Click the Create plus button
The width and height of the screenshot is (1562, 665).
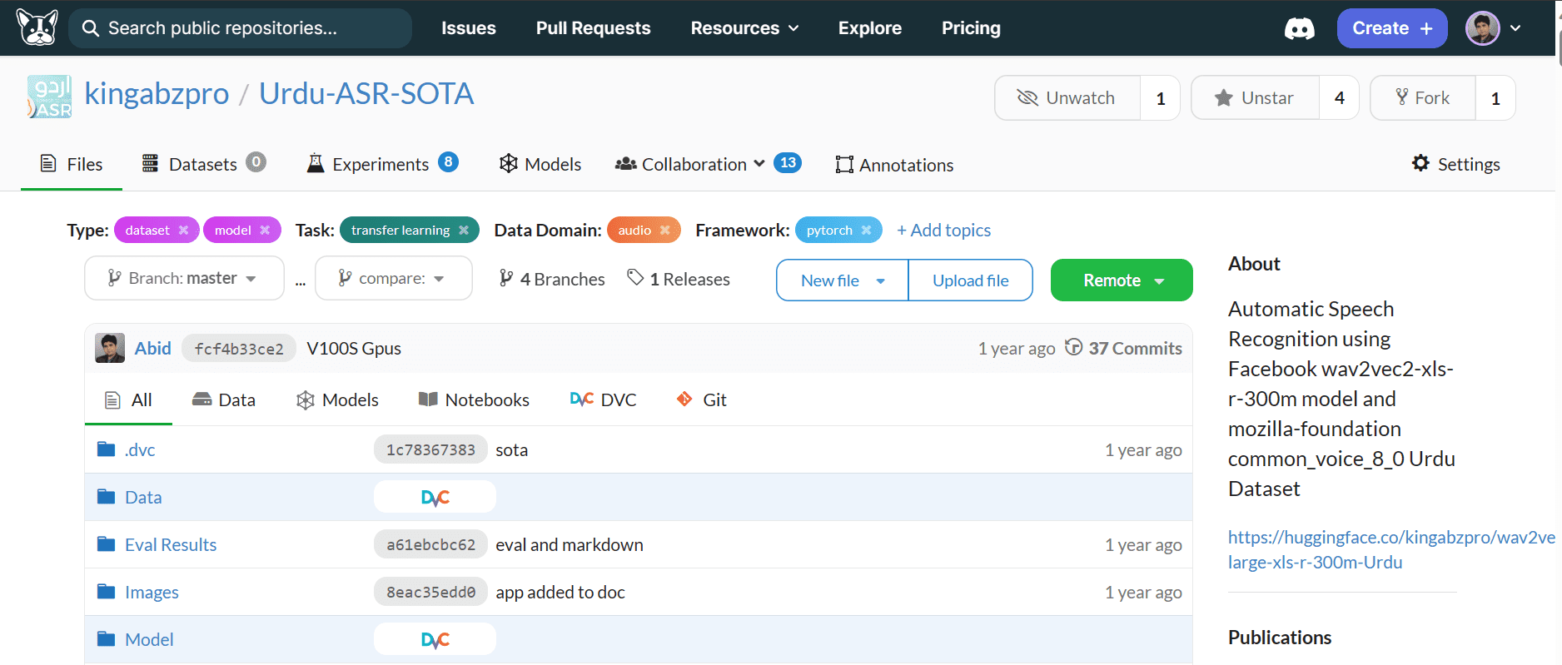click(1392, 28)
